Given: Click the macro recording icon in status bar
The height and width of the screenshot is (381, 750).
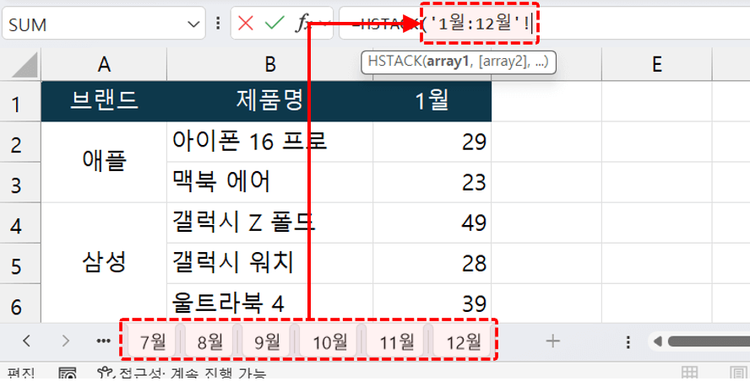Looking at the screenshot, I should (68, 373).
